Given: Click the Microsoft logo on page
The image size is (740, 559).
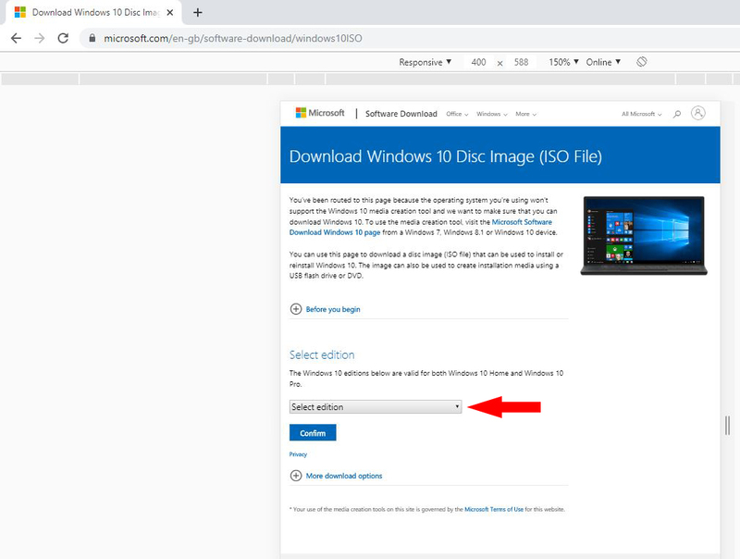Looking at the screenshot, I should click(320, 113).
